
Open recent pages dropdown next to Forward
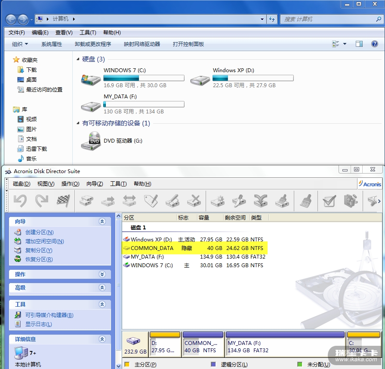(x=31, y=19)
